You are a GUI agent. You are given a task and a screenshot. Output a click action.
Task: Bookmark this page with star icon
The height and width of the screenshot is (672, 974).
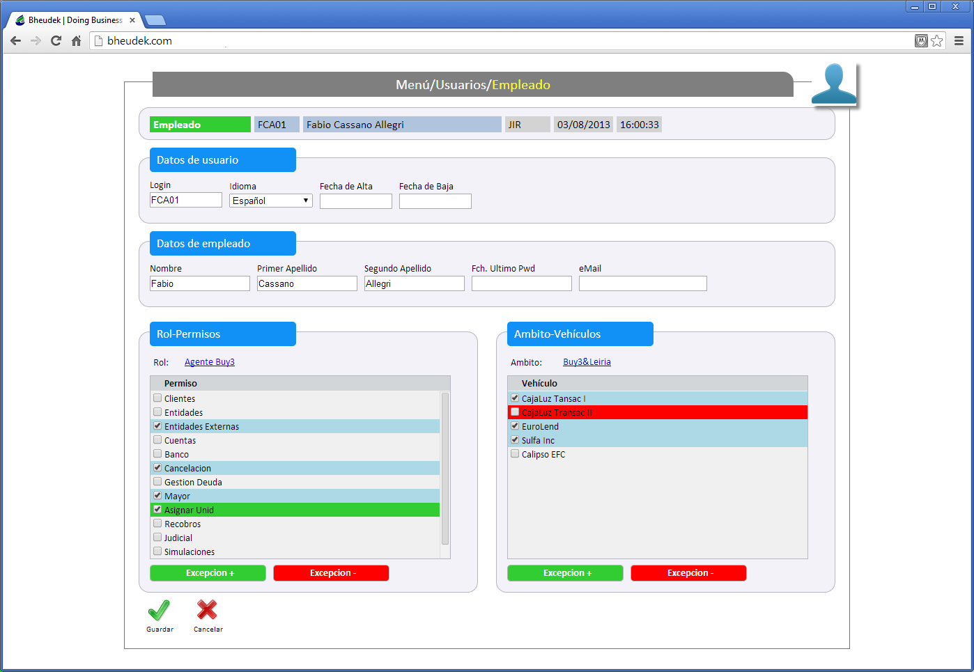pyautogui.click(x=937, y=41)
